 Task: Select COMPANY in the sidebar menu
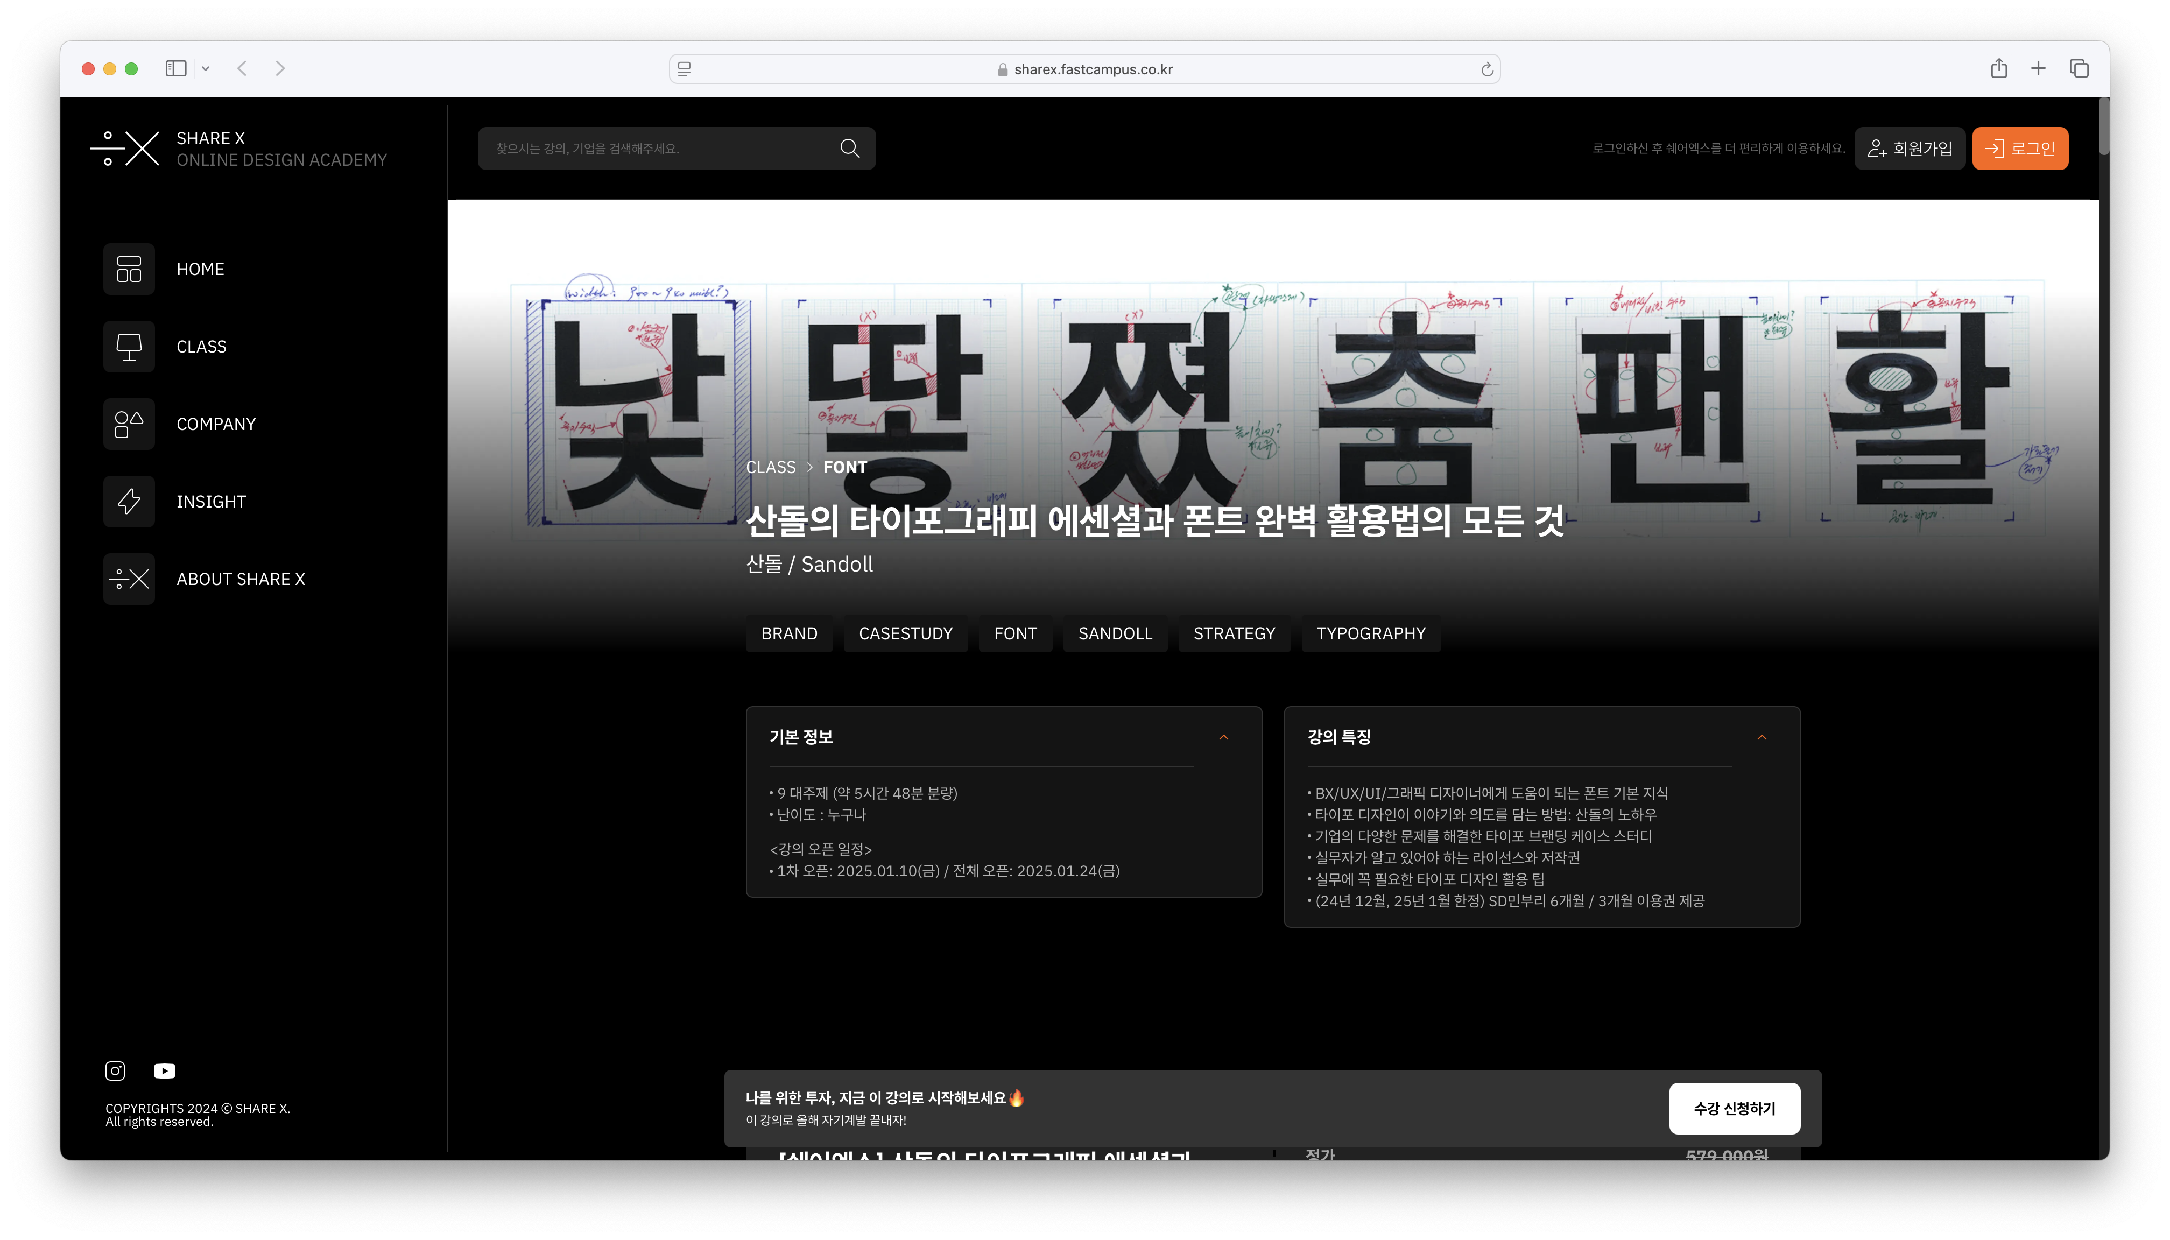[x=216, y=424]
